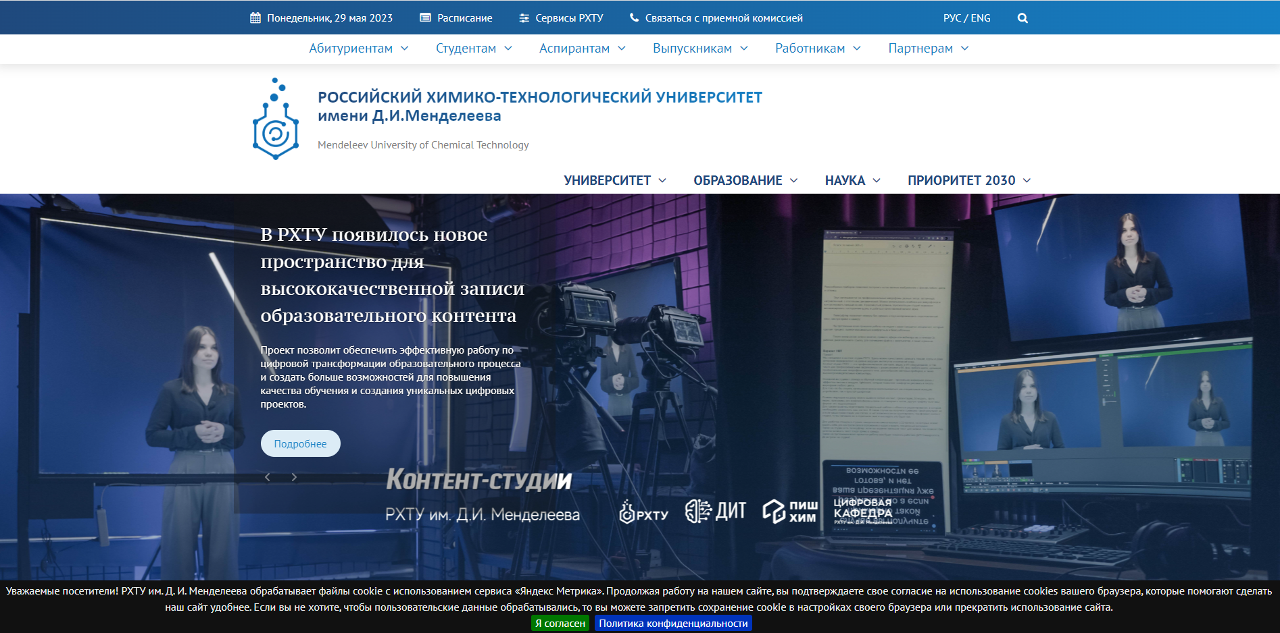Click the Подробнее button
This screenshot has height=633, width=1280.
[301, 443]
